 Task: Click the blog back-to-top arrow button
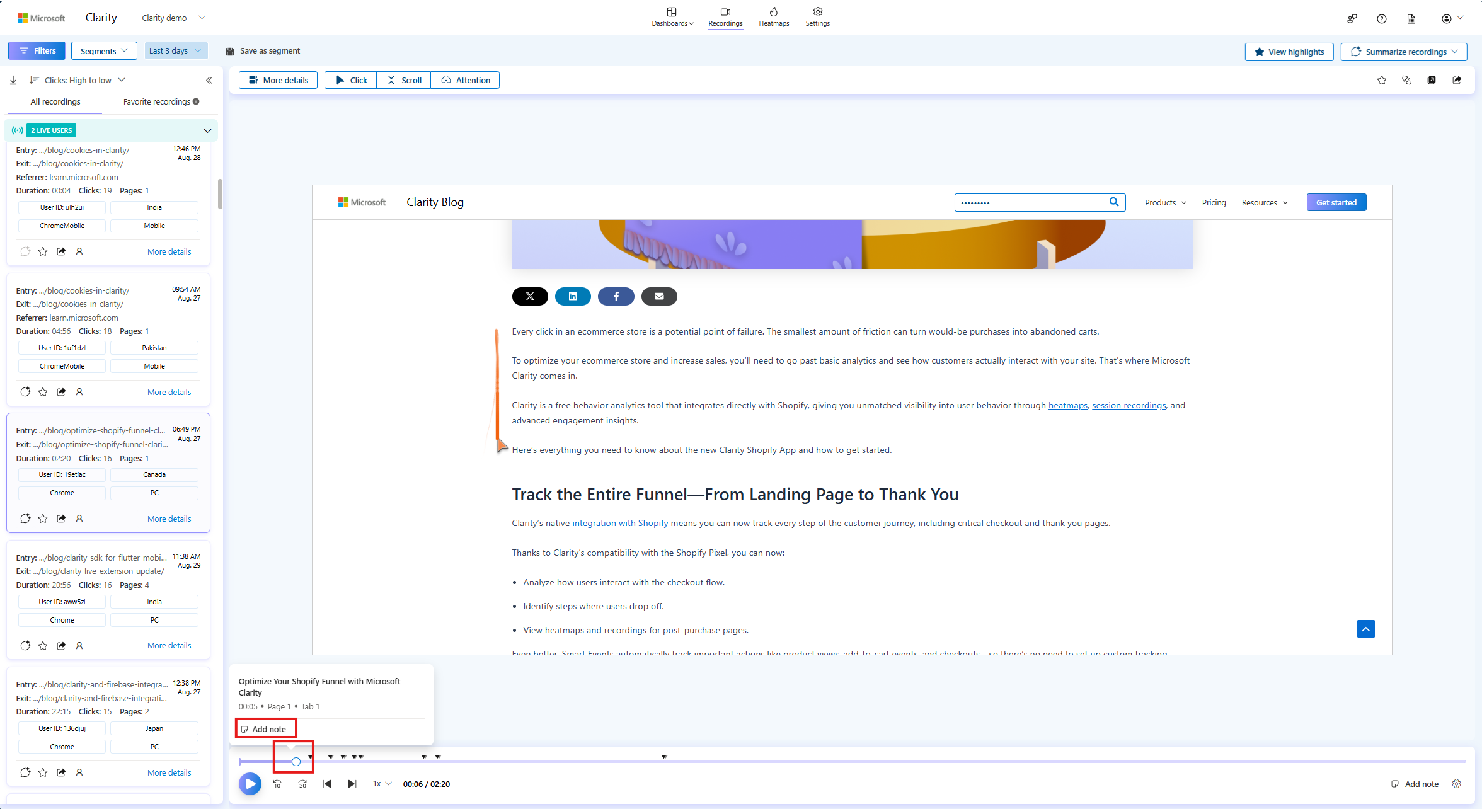(x=1366, y=629)
